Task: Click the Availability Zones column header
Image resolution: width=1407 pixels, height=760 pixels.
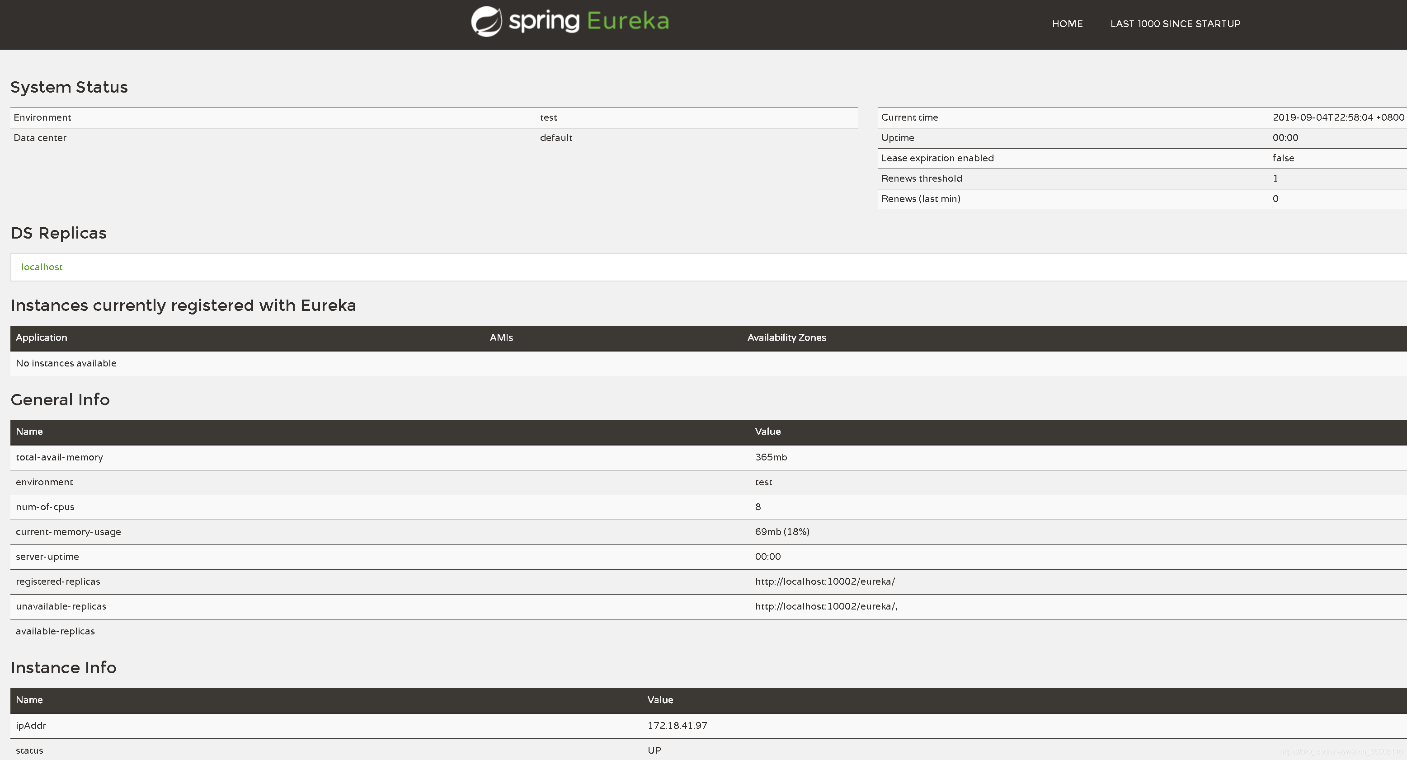Action: pos(786,338)
